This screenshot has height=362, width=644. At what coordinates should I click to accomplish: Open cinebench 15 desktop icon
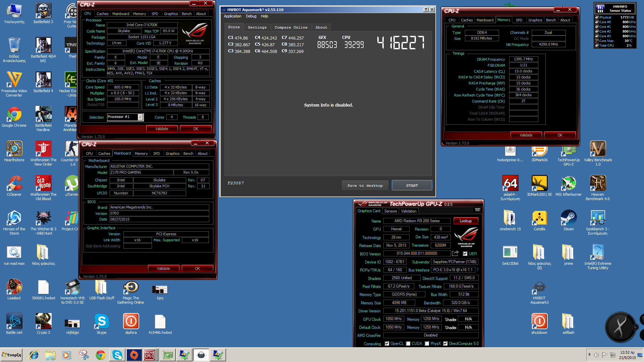[x=510, y=221]
